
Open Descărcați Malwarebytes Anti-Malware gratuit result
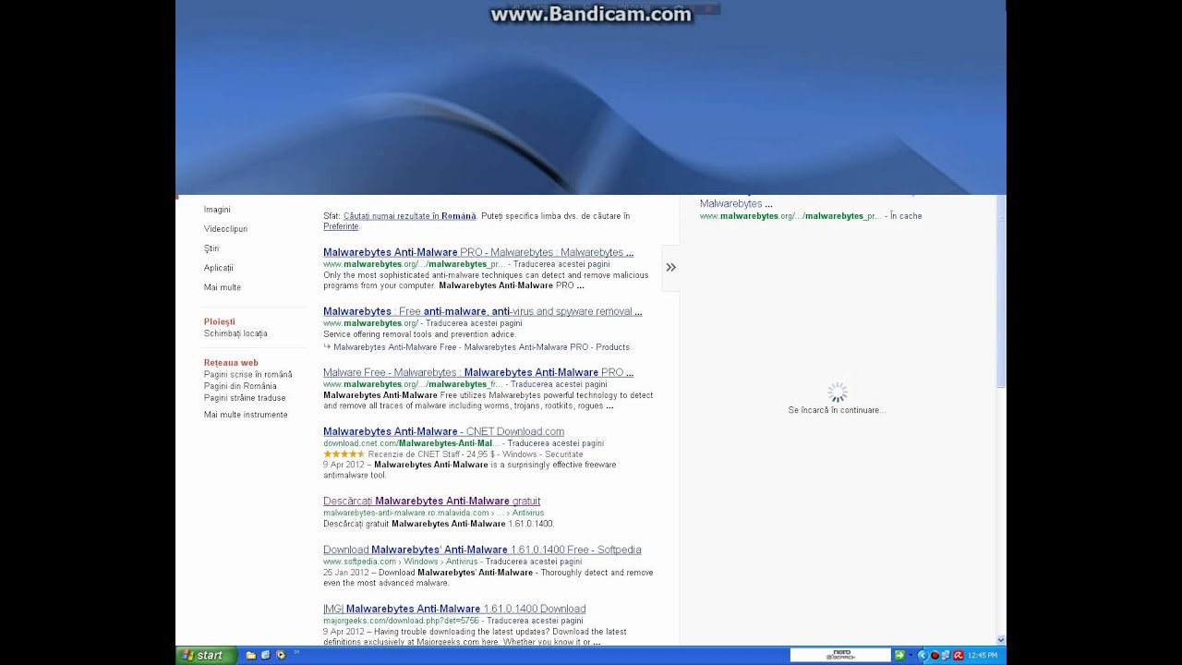tap(431, 501)
